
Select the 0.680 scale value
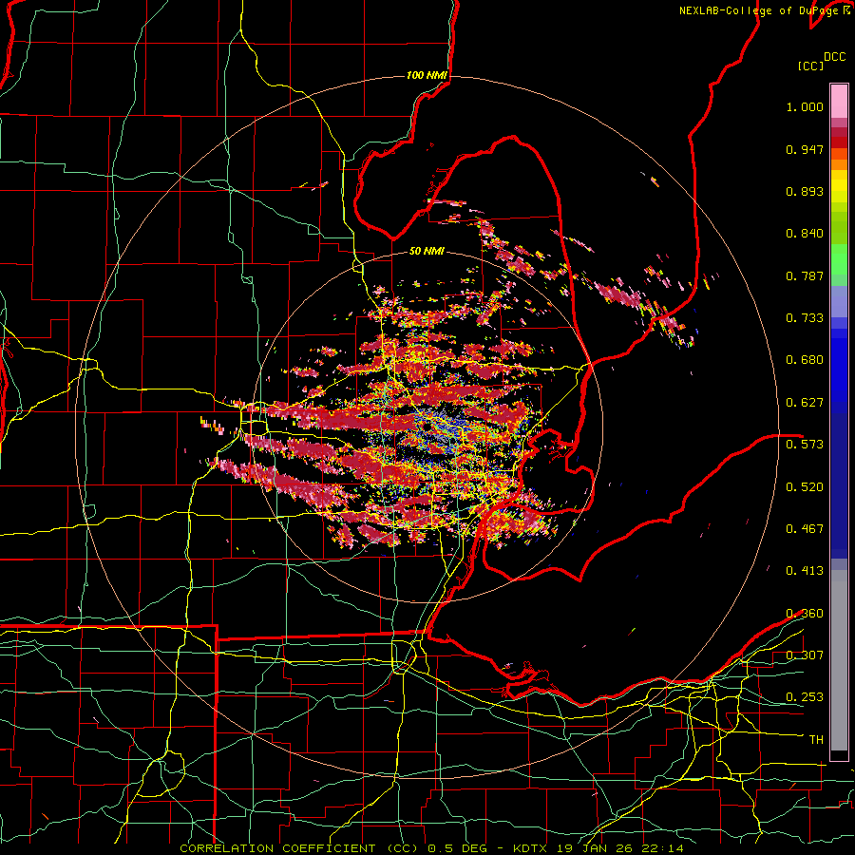(x=805, y=360)
